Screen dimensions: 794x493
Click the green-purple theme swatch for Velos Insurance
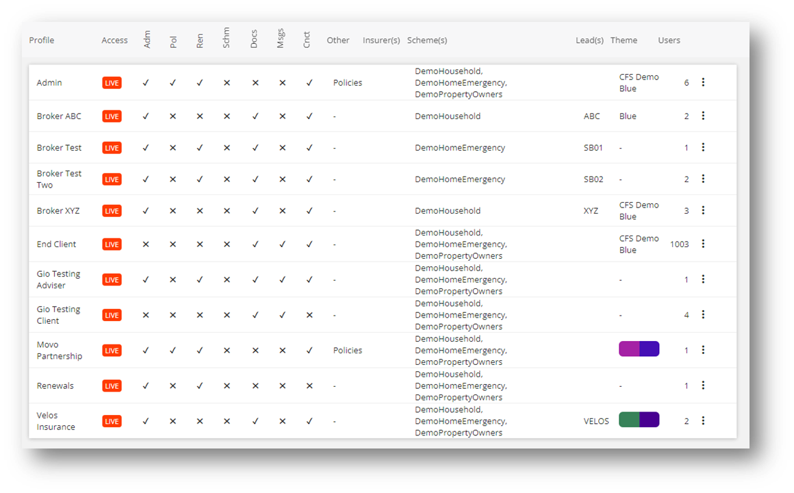point(639,420)
